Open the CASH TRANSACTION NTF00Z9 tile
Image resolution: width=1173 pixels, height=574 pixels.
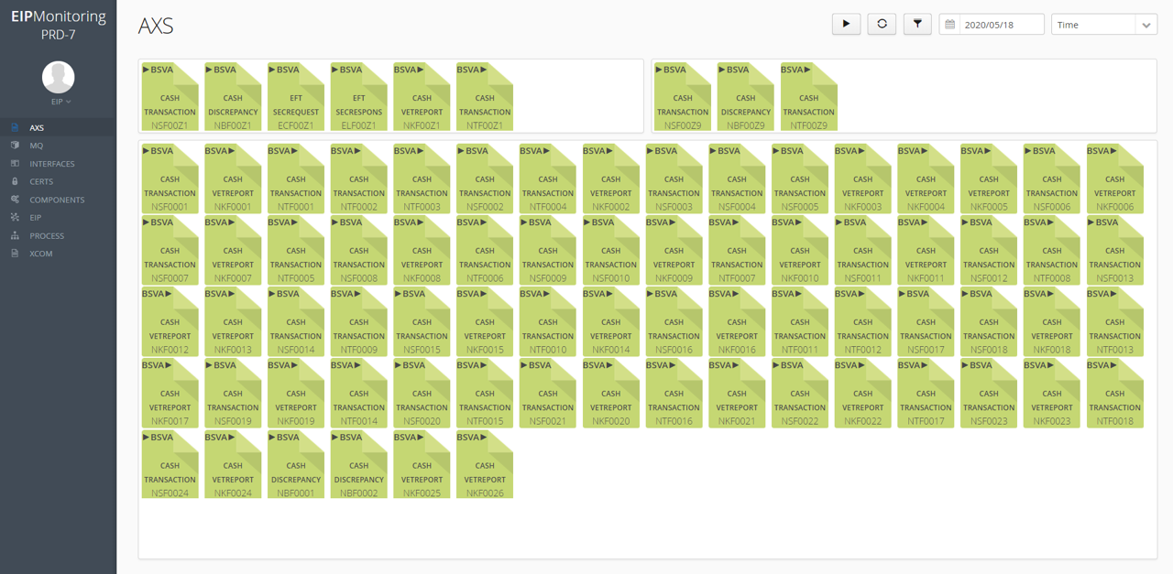[808, 96]
